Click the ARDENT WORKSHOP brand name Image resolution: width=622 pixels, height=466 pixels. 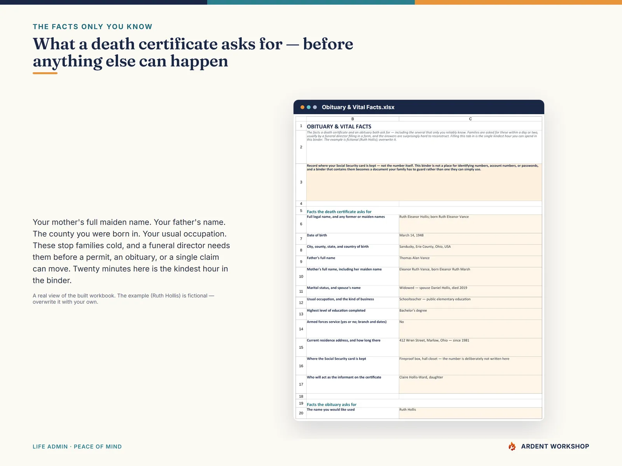[x=555, y=447]
